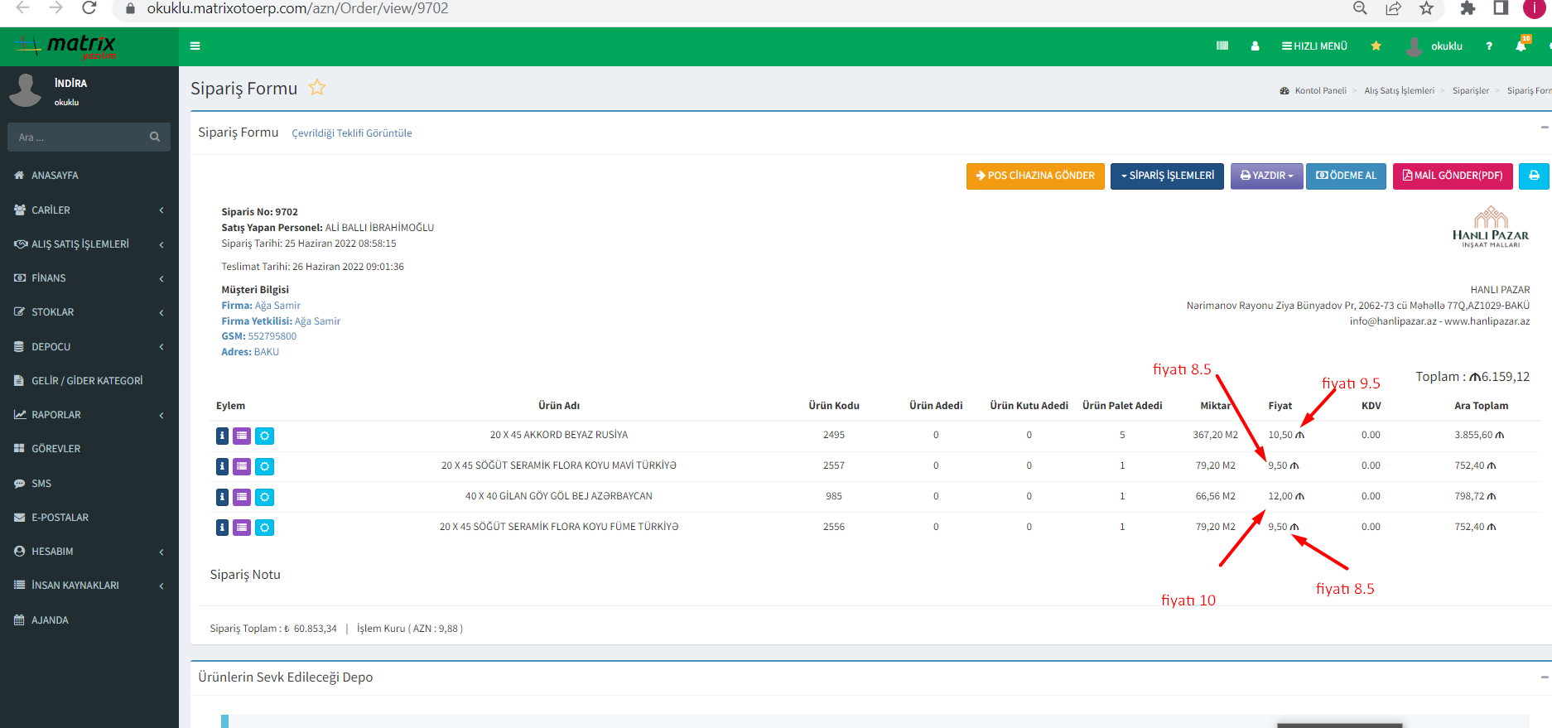The width and height of the screenshot is (1552, 728).
Task: Click the favorite star next to Sipariş Formu title
Action: click(x=317, y=88)
